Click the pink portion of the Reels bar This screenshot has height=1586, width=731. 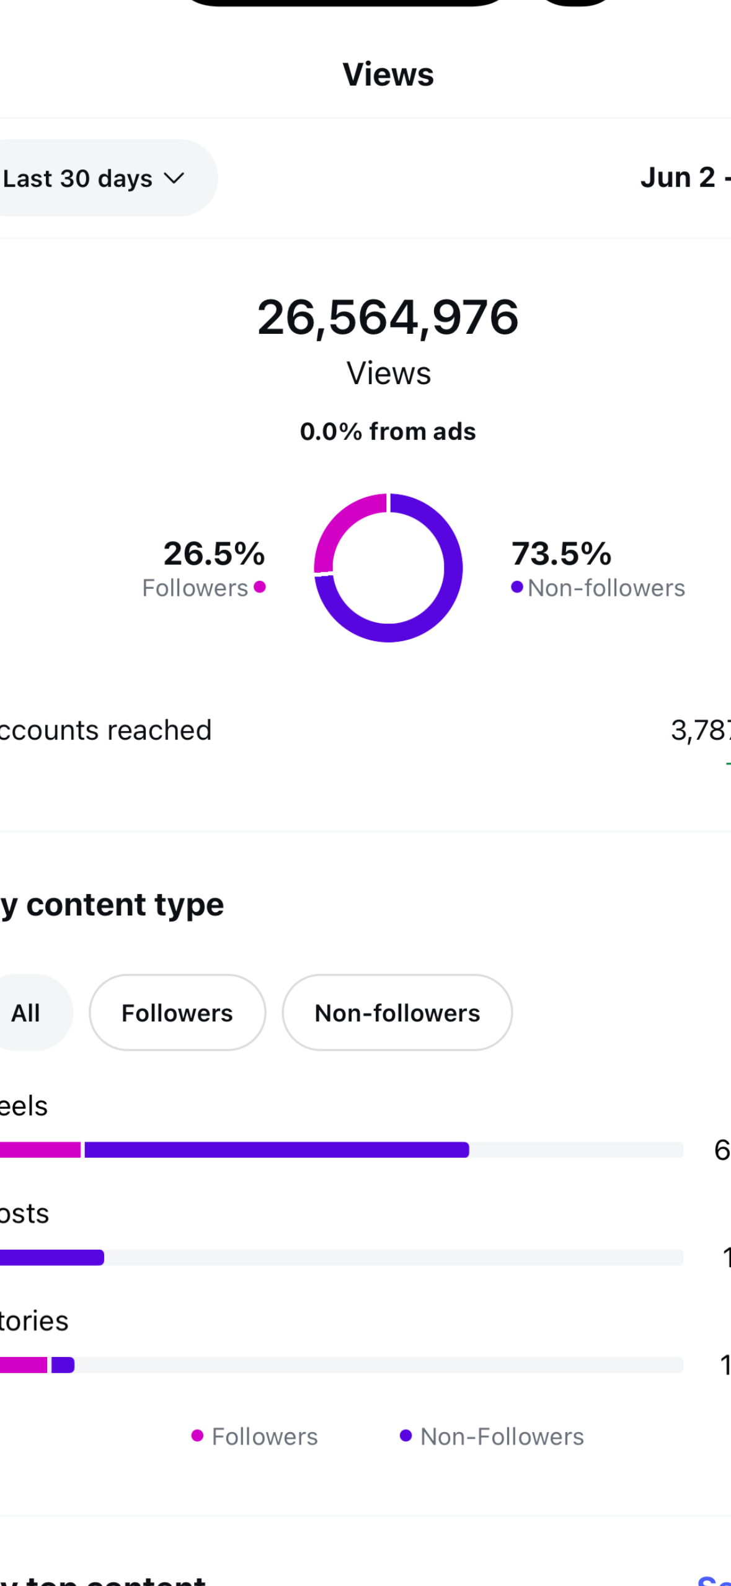click(x=40, y=1150)
